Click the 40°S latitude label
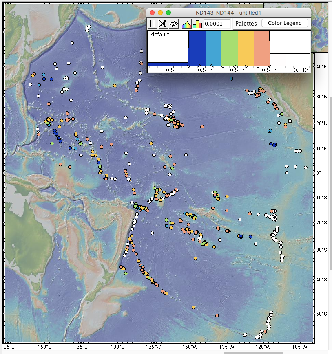 coord(322,280)
